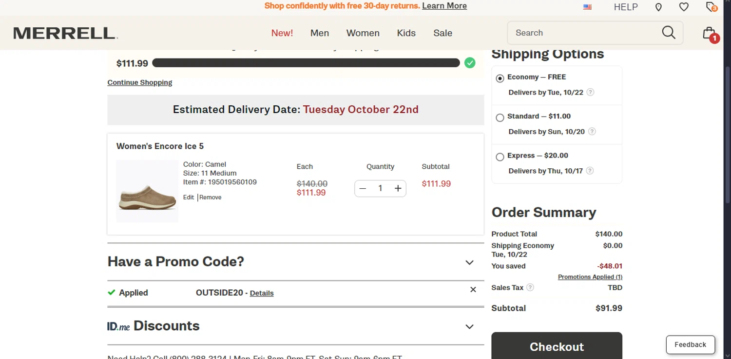The image size is (731, 359).
Task: Expand the ID.me Discounts section
Action: [296, 326]
